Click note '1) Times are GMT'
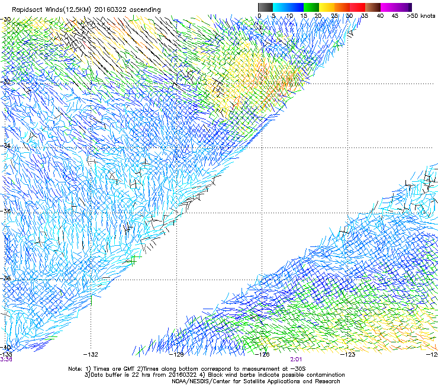This screenshot has width=438, height=385. pyautogui.click(x=111, y=369)
